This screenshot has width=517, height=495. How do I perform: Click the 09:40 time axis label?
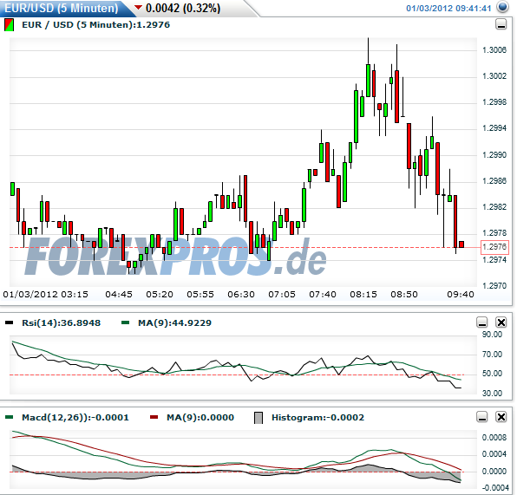[461, 294]
